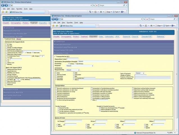Open the Ambulance Requested By dropdown

point(72,70)
